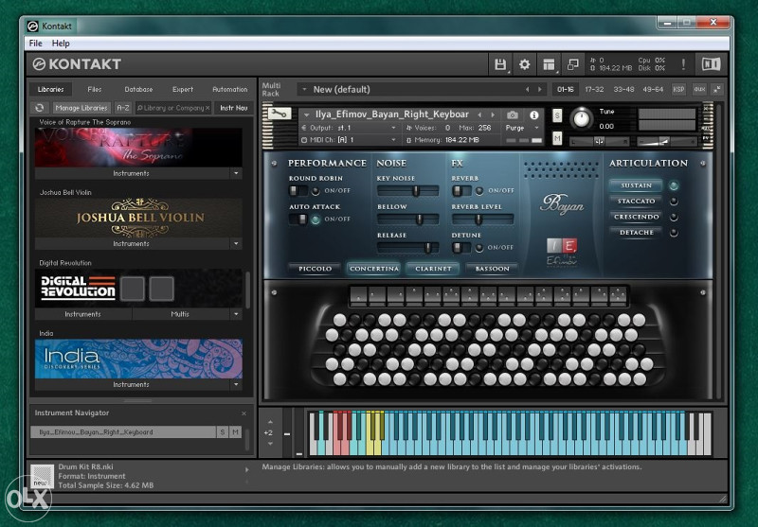
Task: Click the exclamation panic button
Action: (683, 64)
